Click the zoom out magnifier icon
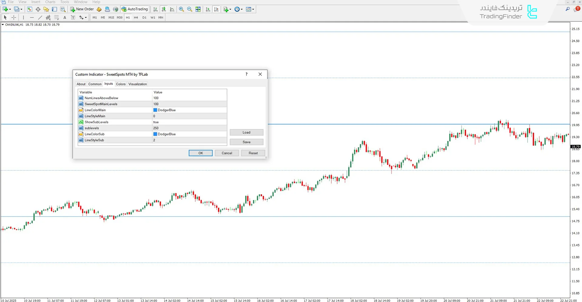 point(190,9)
